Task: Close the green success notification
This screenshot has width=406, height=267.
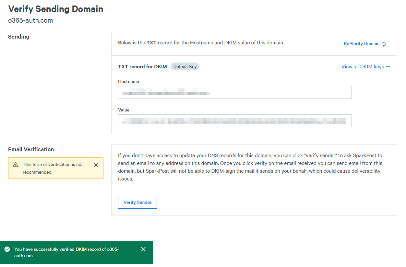Action: (x=143, y=249)
